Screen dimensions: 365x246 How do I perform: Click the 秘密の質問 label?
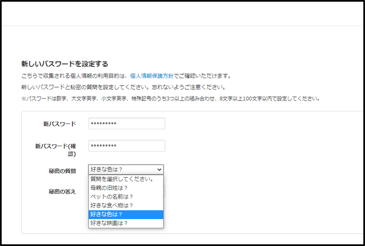click(62, 171)
